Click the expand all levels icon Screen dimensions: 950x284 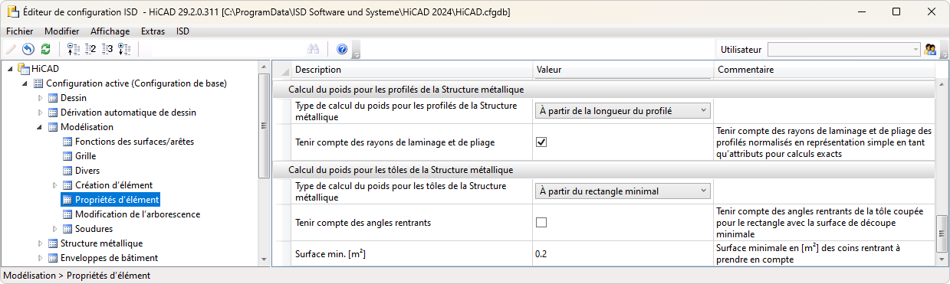[x=124, y=49]
